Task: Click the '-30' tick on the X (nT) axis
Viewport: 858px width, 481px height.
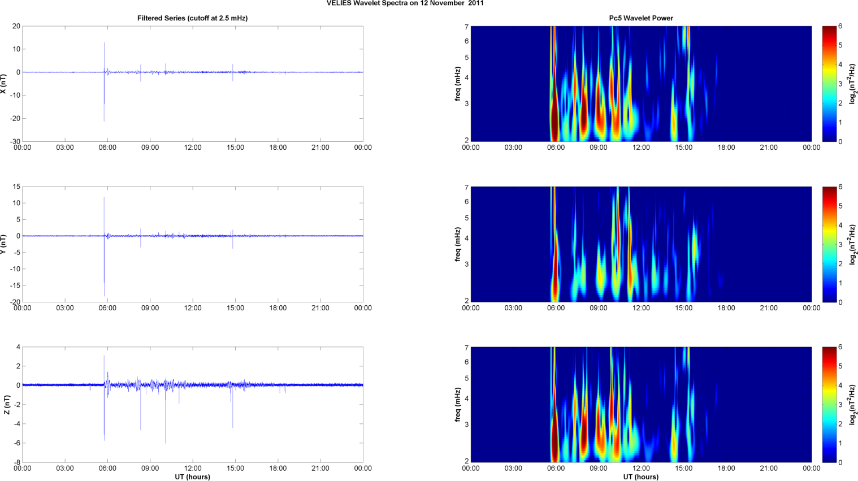Action: (15, 141)
